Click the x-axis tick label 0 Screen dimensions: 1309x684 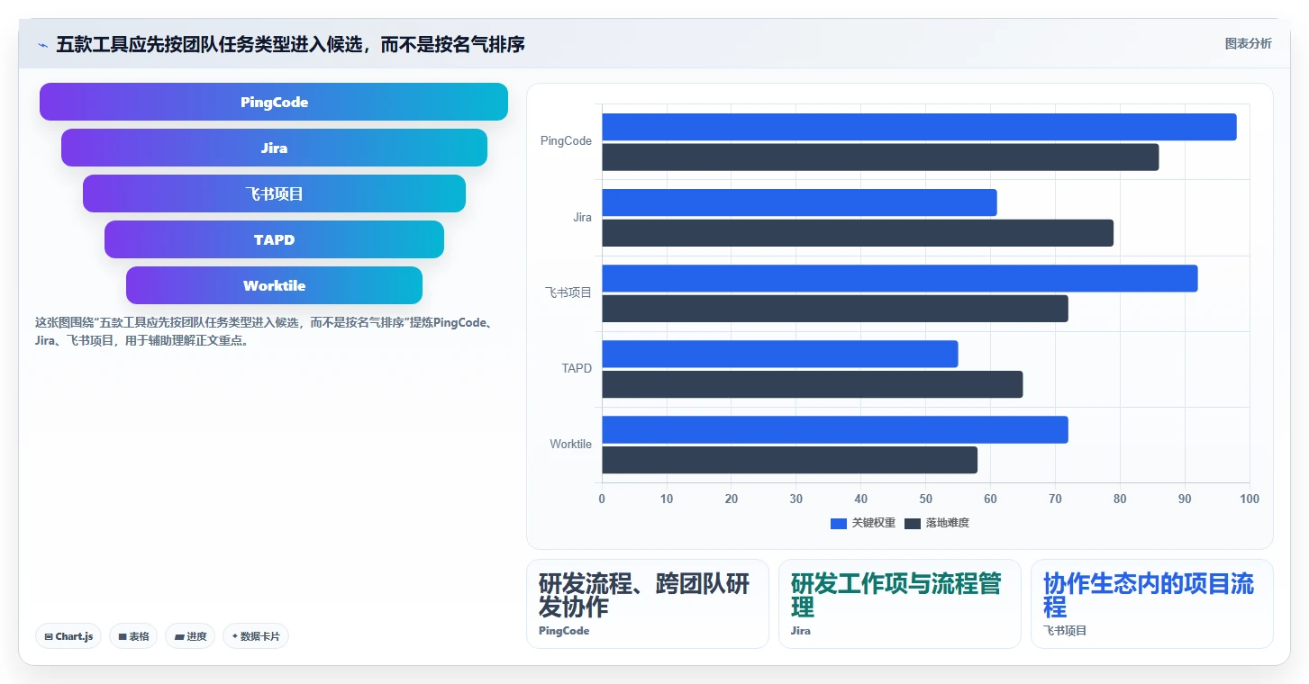click(602, 499)
